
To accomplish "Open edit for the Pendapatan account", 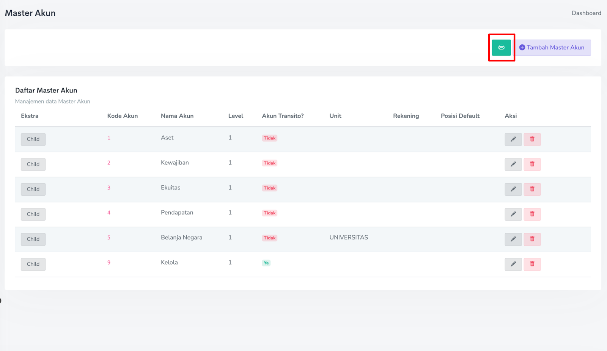I will (x=513, y=214).
